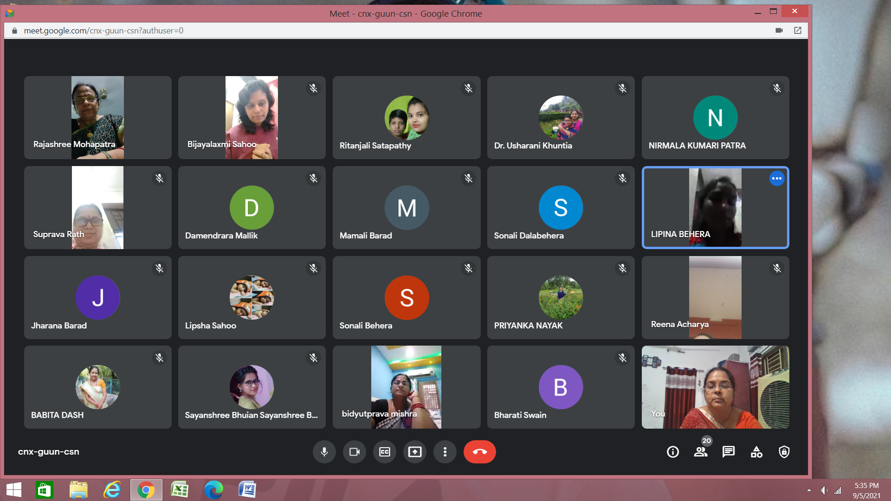
Task: Click the options dots on LIPINA BEHERA tile
Action: (x=777, y=179)
